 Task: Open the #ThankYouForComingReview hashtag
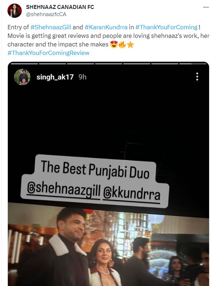[x=49, y=53]
